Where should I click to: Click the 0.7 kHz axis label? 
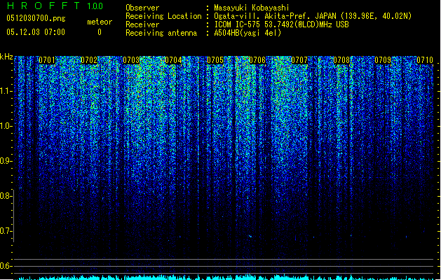click(6, 231)
